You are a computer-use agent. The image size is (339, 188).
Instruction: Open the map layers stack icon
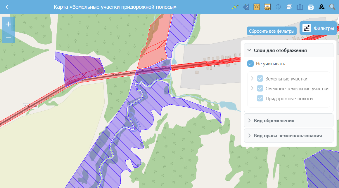pyautogui.click(x=289, y=7)
